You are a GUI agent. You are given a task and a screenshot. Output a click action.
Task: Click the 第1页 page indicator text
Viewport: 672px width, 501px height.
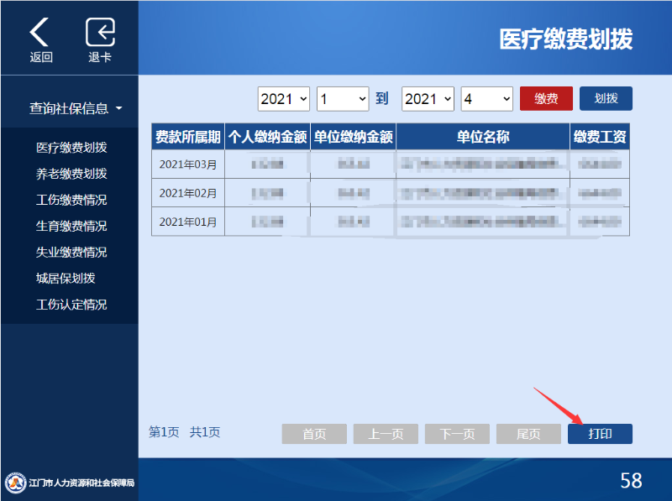164,432
